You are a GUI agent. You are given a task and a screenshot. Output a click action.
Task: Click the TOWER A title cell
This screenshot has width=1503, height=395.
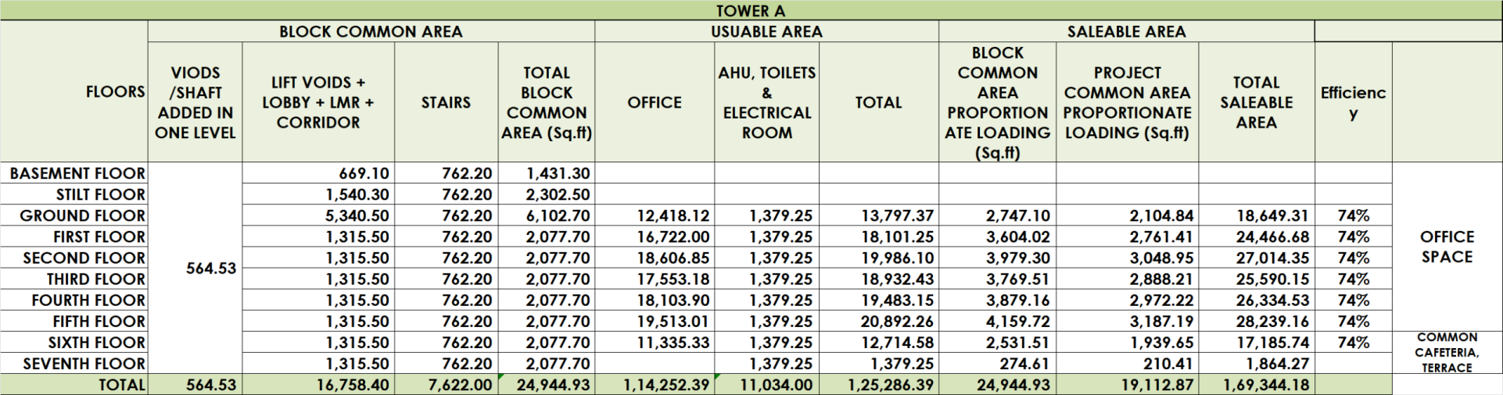click(751, 11)
